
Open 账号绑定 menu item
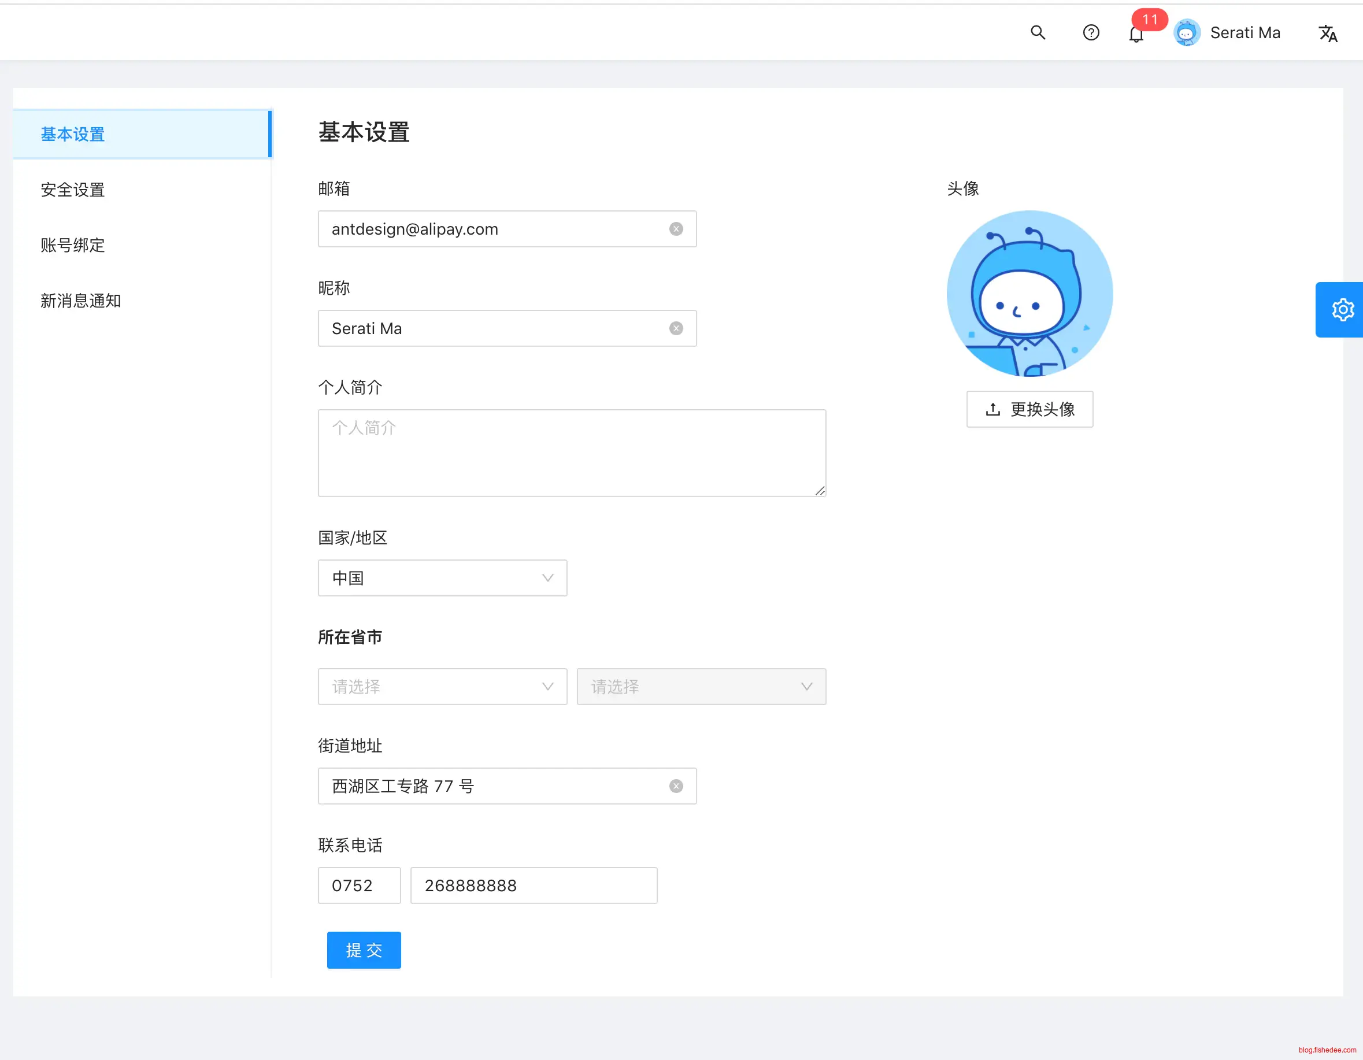[x=72, y=245]
